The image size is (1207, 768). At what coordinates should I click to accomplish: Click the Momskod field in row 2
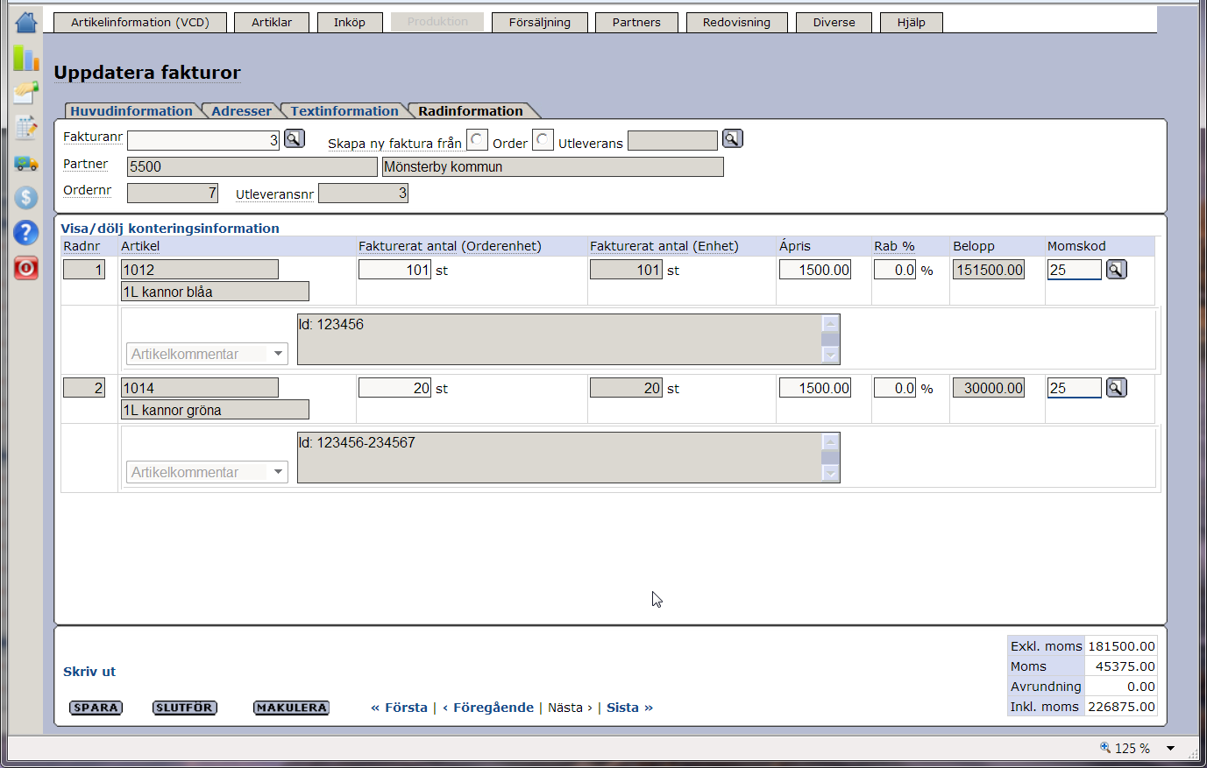1074,388
